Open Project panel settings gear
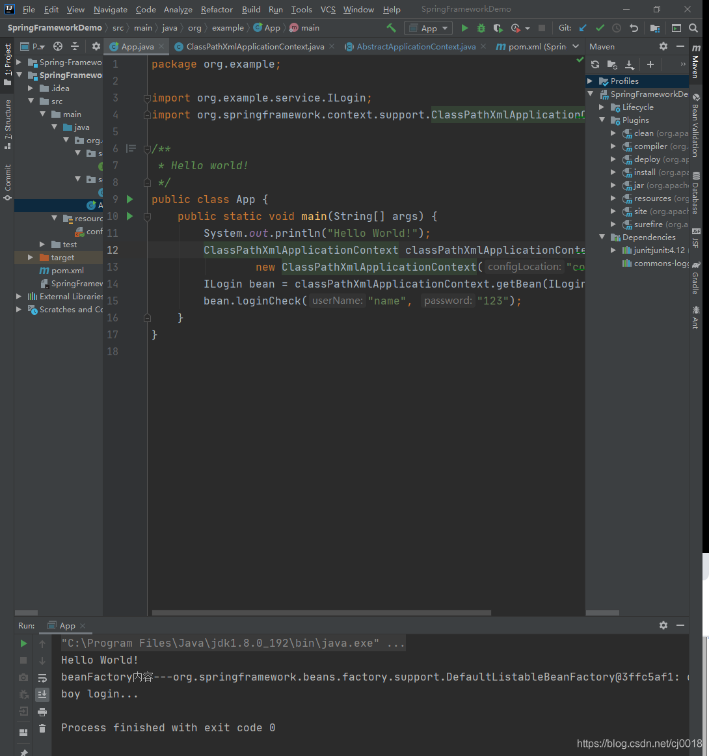This screenshot has height=756, width=709. pos(96,46)
